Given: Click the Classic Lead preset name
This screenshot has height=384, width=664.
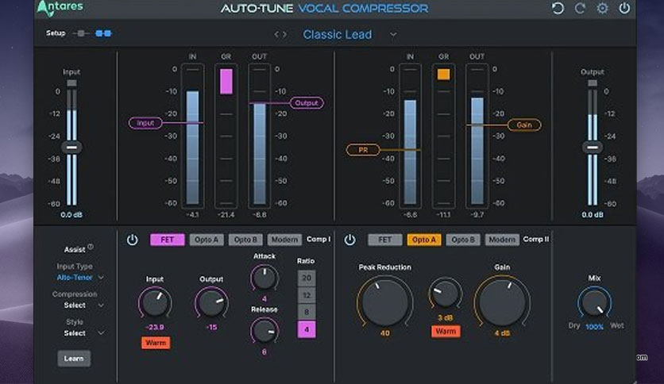Looking at the screenshot, I should point(338,34).
